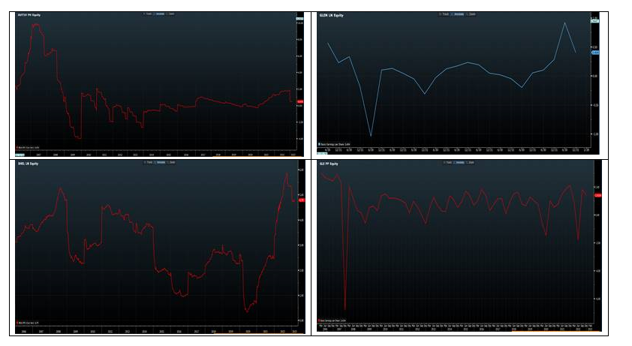
Task: Toggle Annotate option in GLEN LN chart
Action: click(456, 14)
